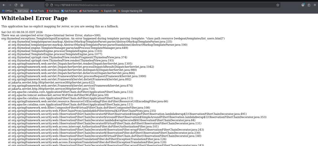Viewport: 318px width, 146px height.
Task: Open the Google Hacking DB bookmark
Action: (130, 11)
